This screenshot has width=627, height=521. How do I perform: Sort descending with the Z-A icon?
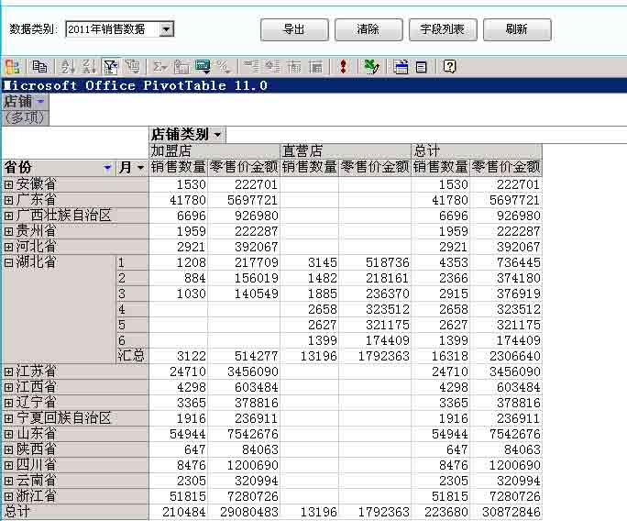[x=89, y=67]
